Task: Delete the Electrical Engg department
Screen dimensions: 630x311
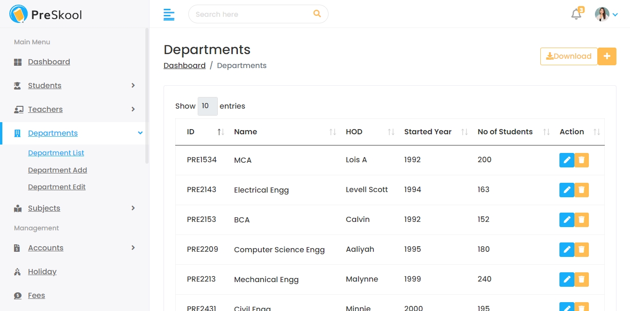Action: 581,190
